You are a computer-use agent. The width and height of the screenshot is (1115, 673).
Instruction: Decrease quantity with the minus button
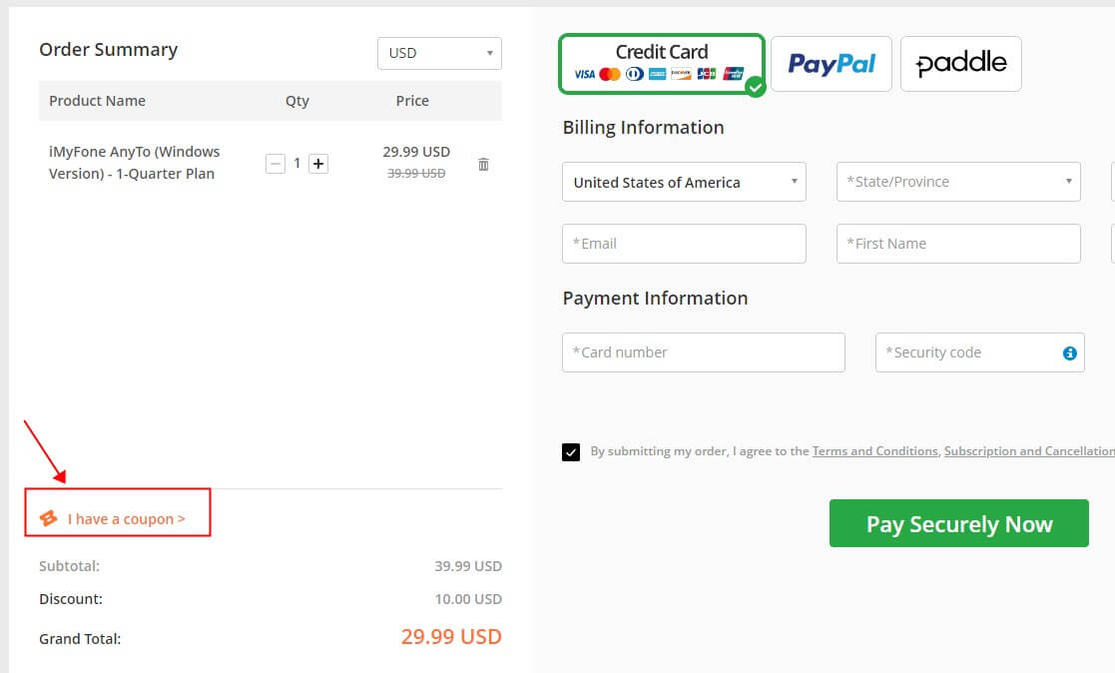[276, 164]
